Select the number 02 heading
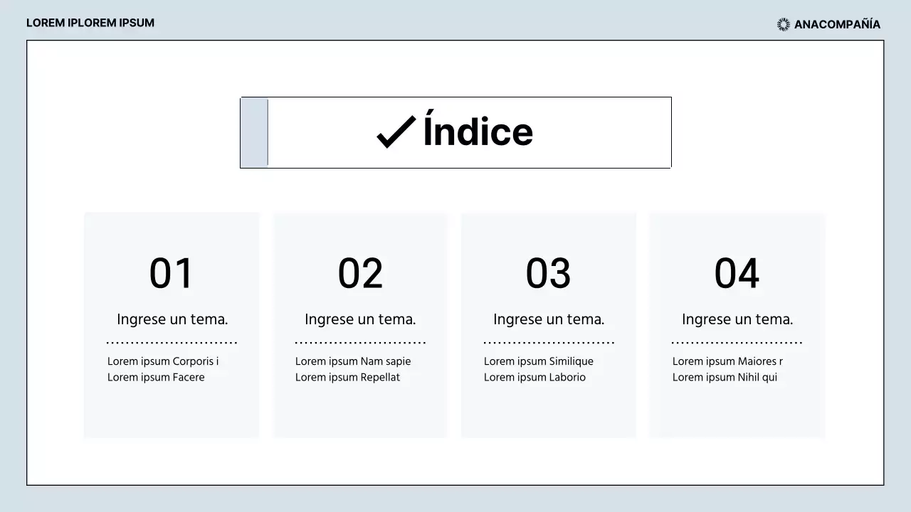911x512 pixels. (360, 273)
